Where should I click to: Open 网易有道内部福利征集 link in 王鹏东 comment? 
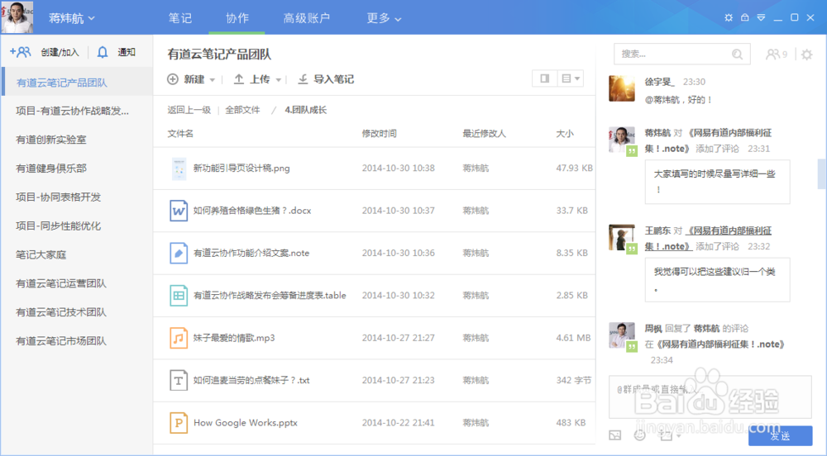[x=709, y=238]
